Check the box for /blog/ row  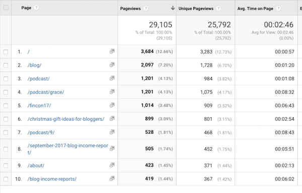pos(6,66)
